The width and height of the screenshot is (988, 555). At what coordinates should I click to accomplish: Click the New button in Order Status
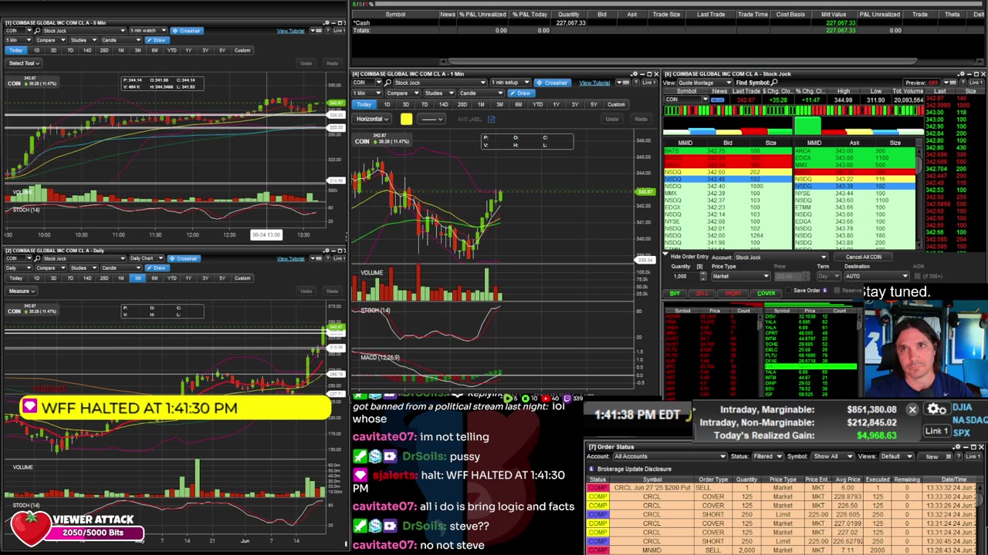[x=932, y=456]
